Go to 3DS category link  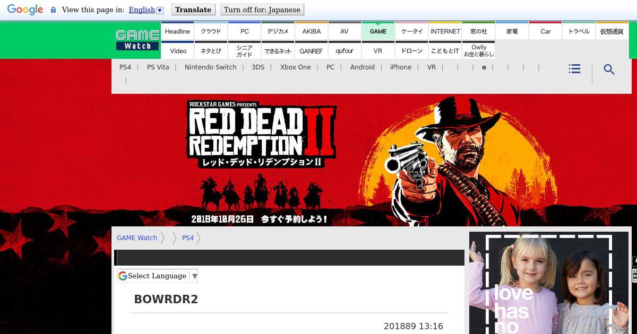(258, 67)
